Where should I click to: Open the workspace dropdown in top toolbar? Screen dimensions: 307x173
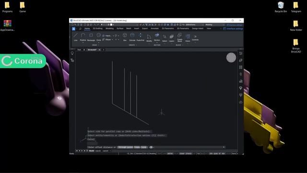point(215,25)
